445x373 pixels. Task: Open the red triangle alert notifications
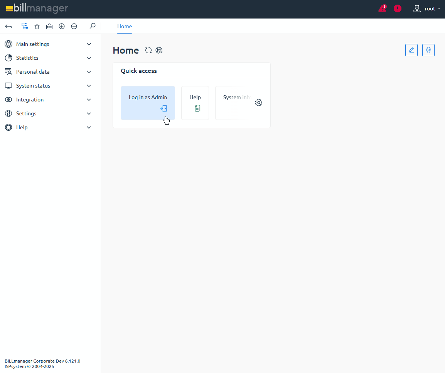point(382,8)
